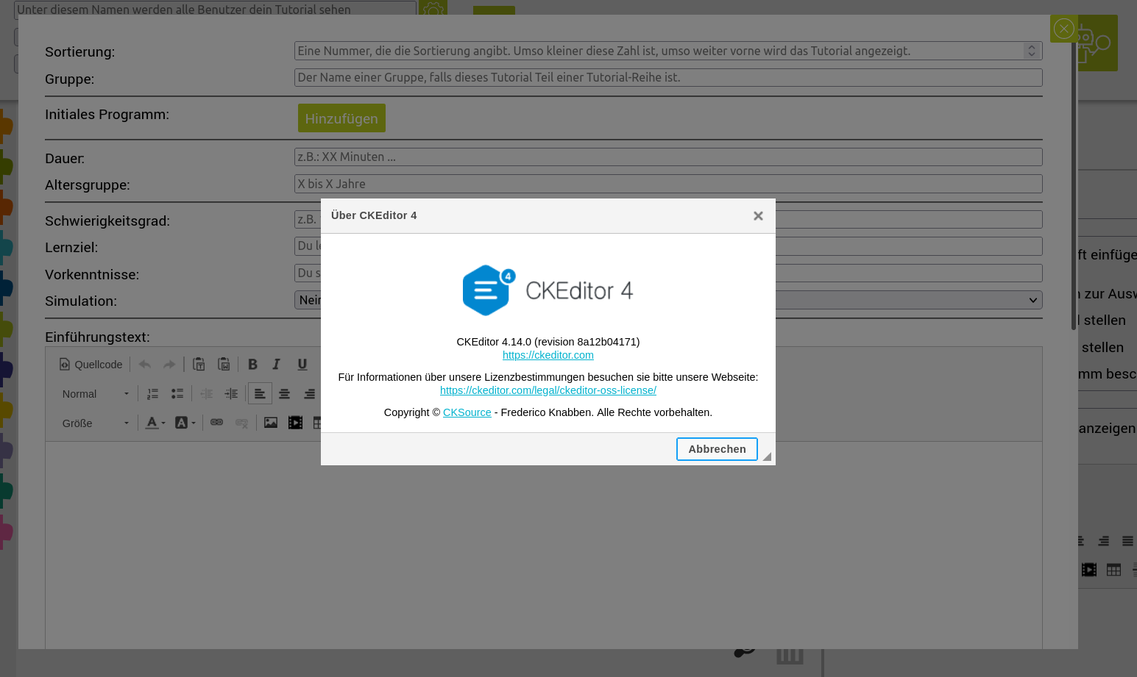Click the Abbrechen button in the dialog
This screenshot has height=677, width=1137.
[717, 449]
